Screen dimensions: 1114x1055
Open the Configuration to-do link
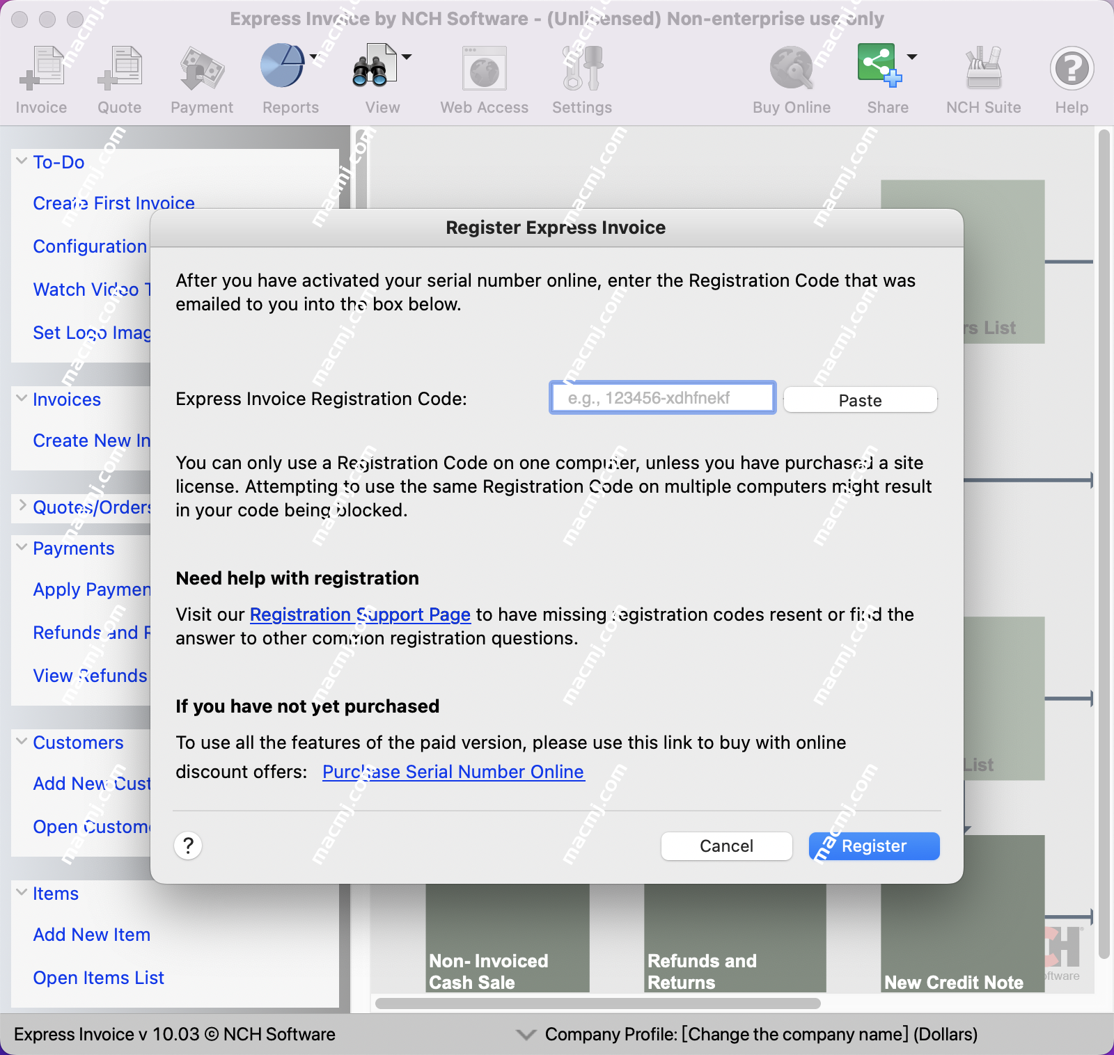click(x=91, y=246)
